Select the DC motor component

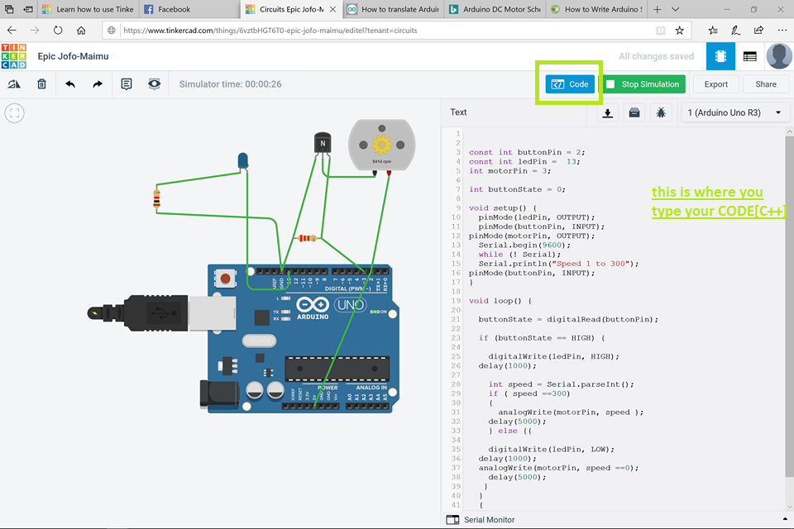(x=382, y=145)
